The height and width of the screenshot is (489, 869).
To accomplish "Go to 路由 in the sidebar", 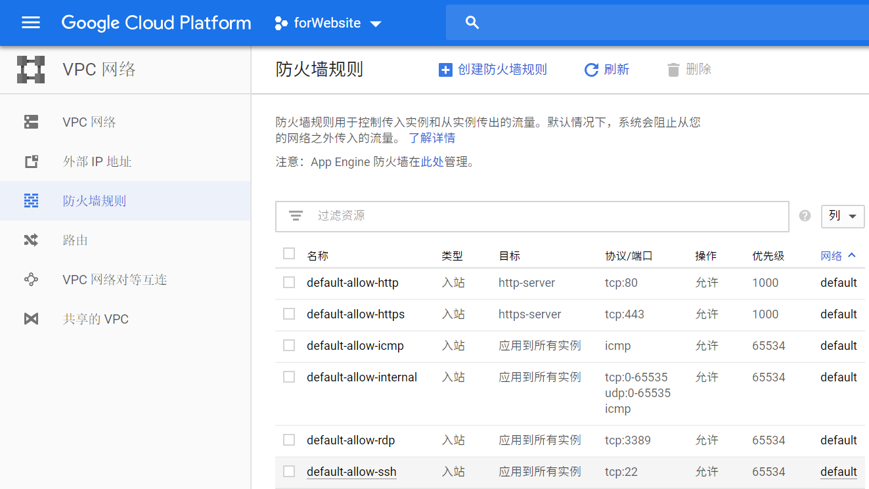I will tap(76, 240).
